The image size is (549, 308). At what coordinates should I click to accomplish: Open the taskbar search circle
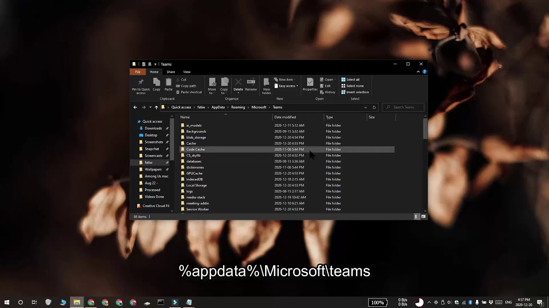pyautogui.click(x=20, y=302)
